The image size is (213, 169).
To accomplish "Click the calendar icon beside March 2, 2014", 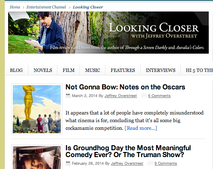I will click(68, 96).
